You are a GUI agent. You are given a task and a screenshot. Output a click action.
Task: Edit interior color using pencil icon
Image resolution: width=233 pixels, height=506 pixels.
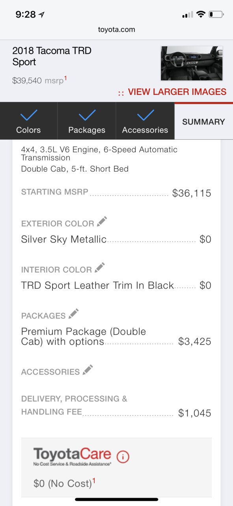coord(99,268)
